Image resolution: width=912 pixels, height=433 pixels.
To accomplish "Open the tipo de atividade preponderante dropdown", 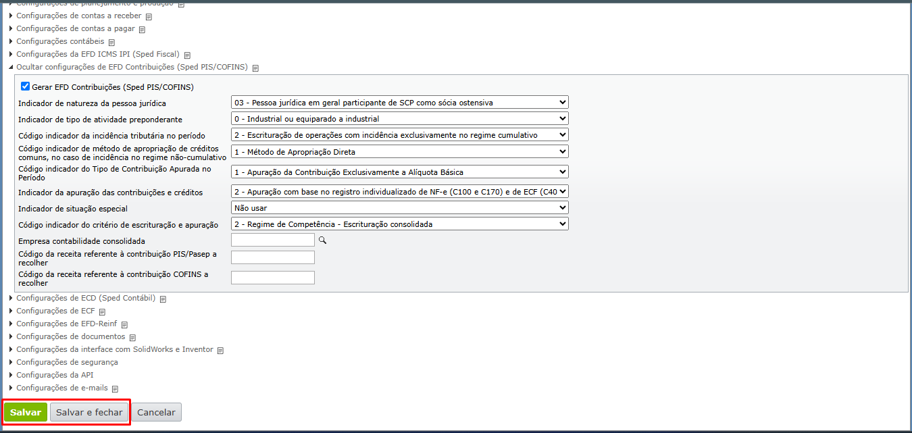I will tap(399, 118).
